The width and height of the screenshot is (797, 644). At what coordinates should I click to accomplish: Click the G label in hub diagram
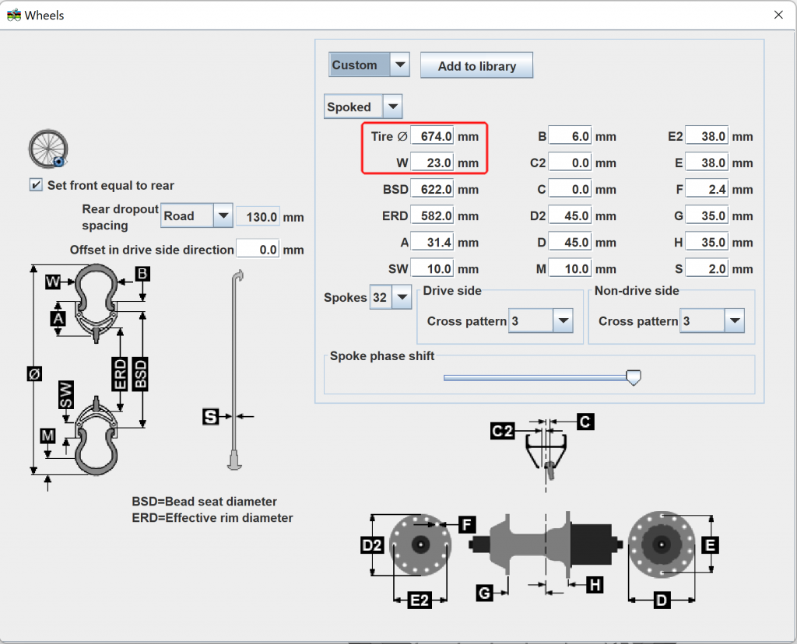tap(484, 593)
